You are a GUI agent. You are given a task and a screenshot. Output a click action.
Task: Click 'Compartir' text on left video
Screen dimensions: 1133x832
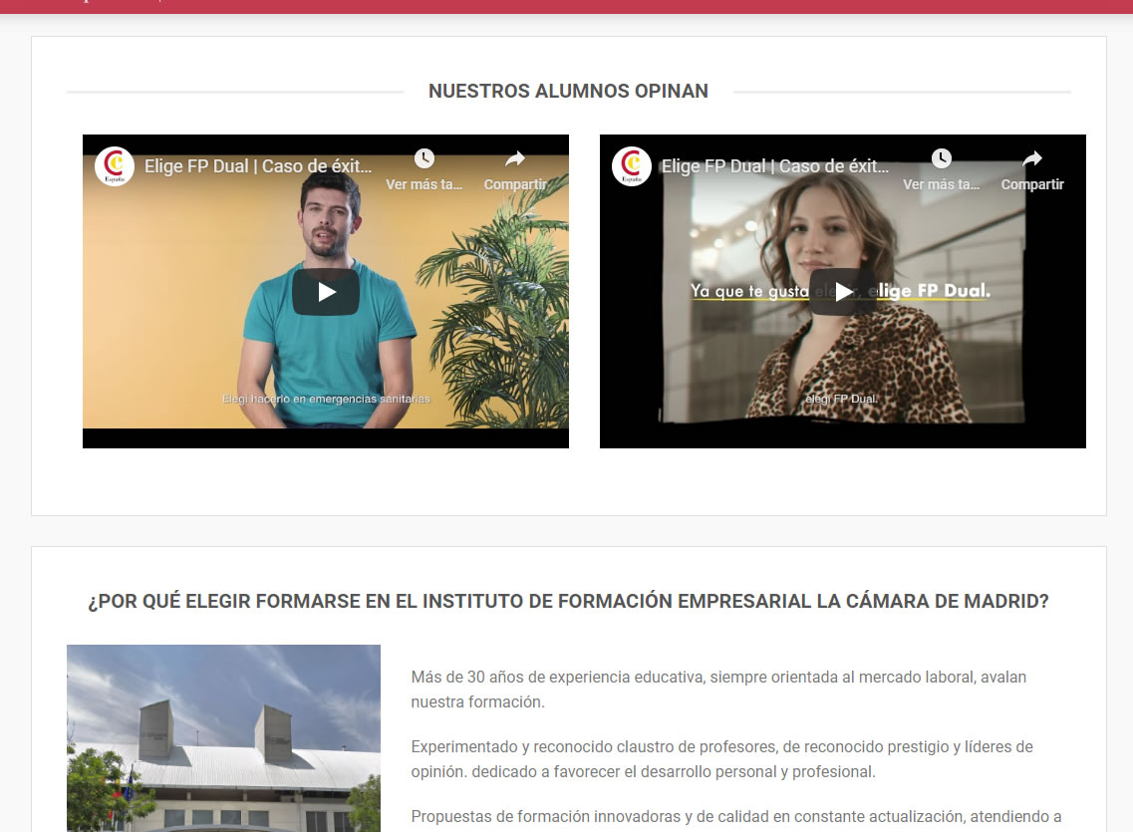pos(515,184)
